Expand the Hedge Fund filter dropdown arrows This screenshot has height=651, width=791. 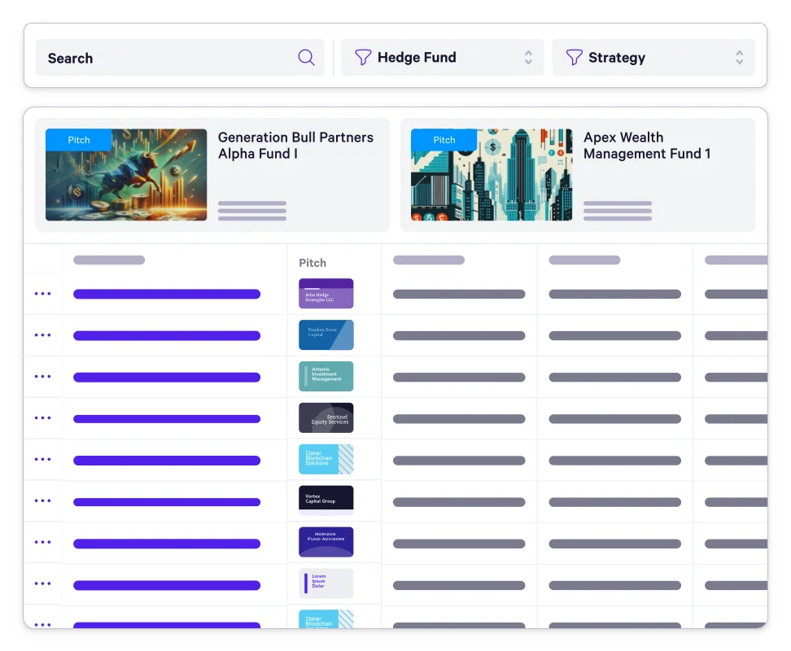(x=528, y=58)
